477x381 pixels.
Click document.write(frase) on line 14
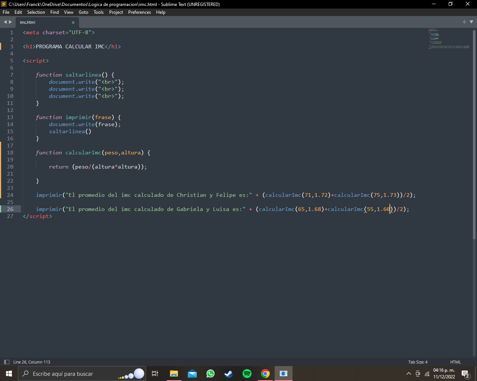pos(85,124)
